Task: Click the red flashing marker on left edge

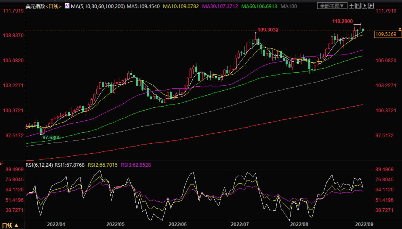Action: click(x=1, y=164)
